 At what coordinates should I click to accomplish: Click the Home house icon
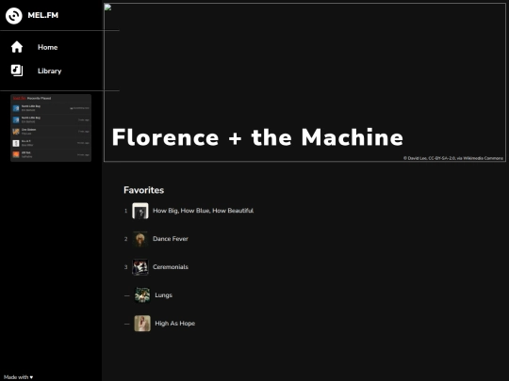pos(17,47)
